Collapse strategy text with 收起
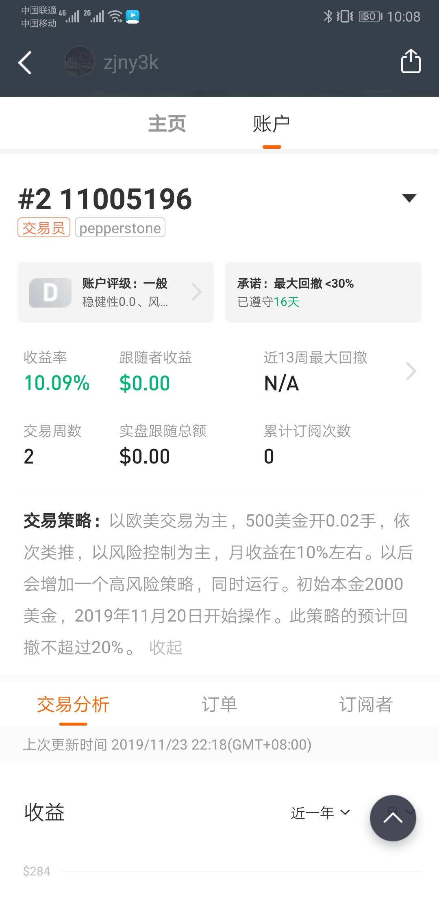This screenshot has height=910, width=439. 166,647
